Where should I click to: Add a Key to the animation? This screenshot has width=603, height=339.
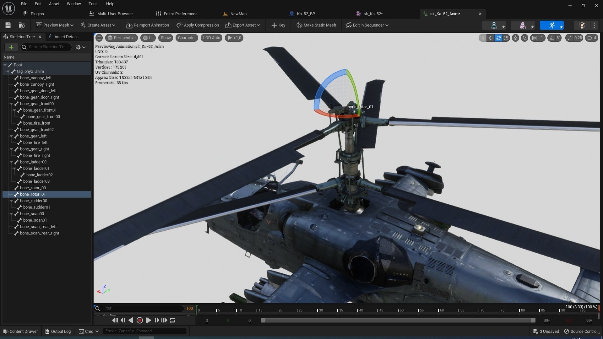[x=278, y=25]
